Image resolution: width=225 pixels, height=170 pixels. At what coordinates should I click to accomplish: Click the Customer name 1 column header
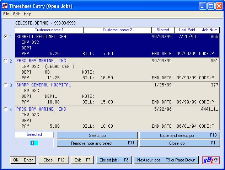click(x=49, y=30)
